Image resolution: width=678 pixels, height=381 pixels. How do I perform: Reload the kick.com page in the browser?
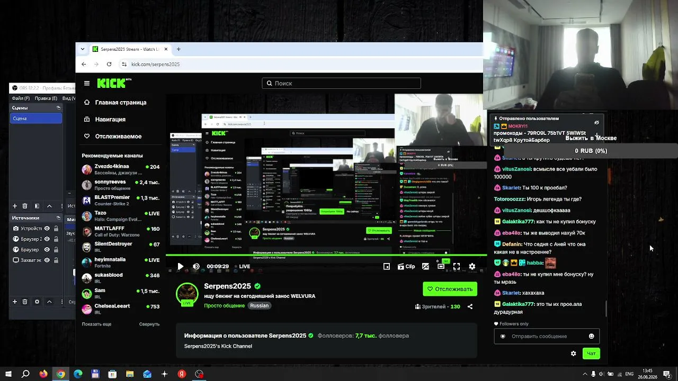tap(109, 64)
